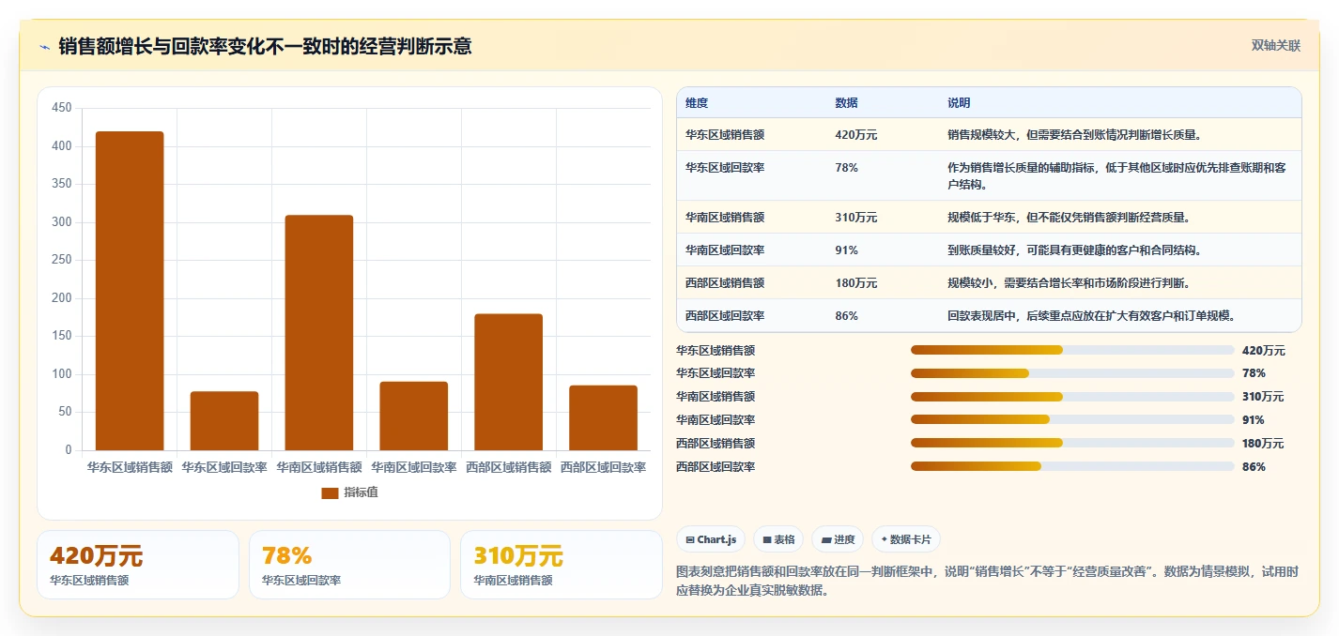The width and height of the screenshot is (1339, 636).
Task: Open the 420万元 华东区域销售额 data card
Action: pyautogui.click(x=138, y=565)
